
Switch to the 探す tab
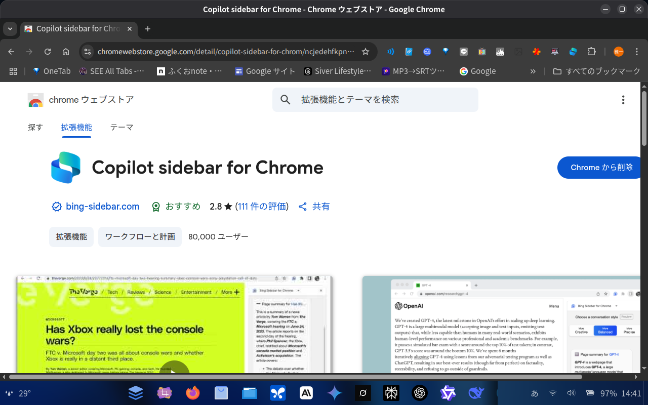click(x=35, y=127)
